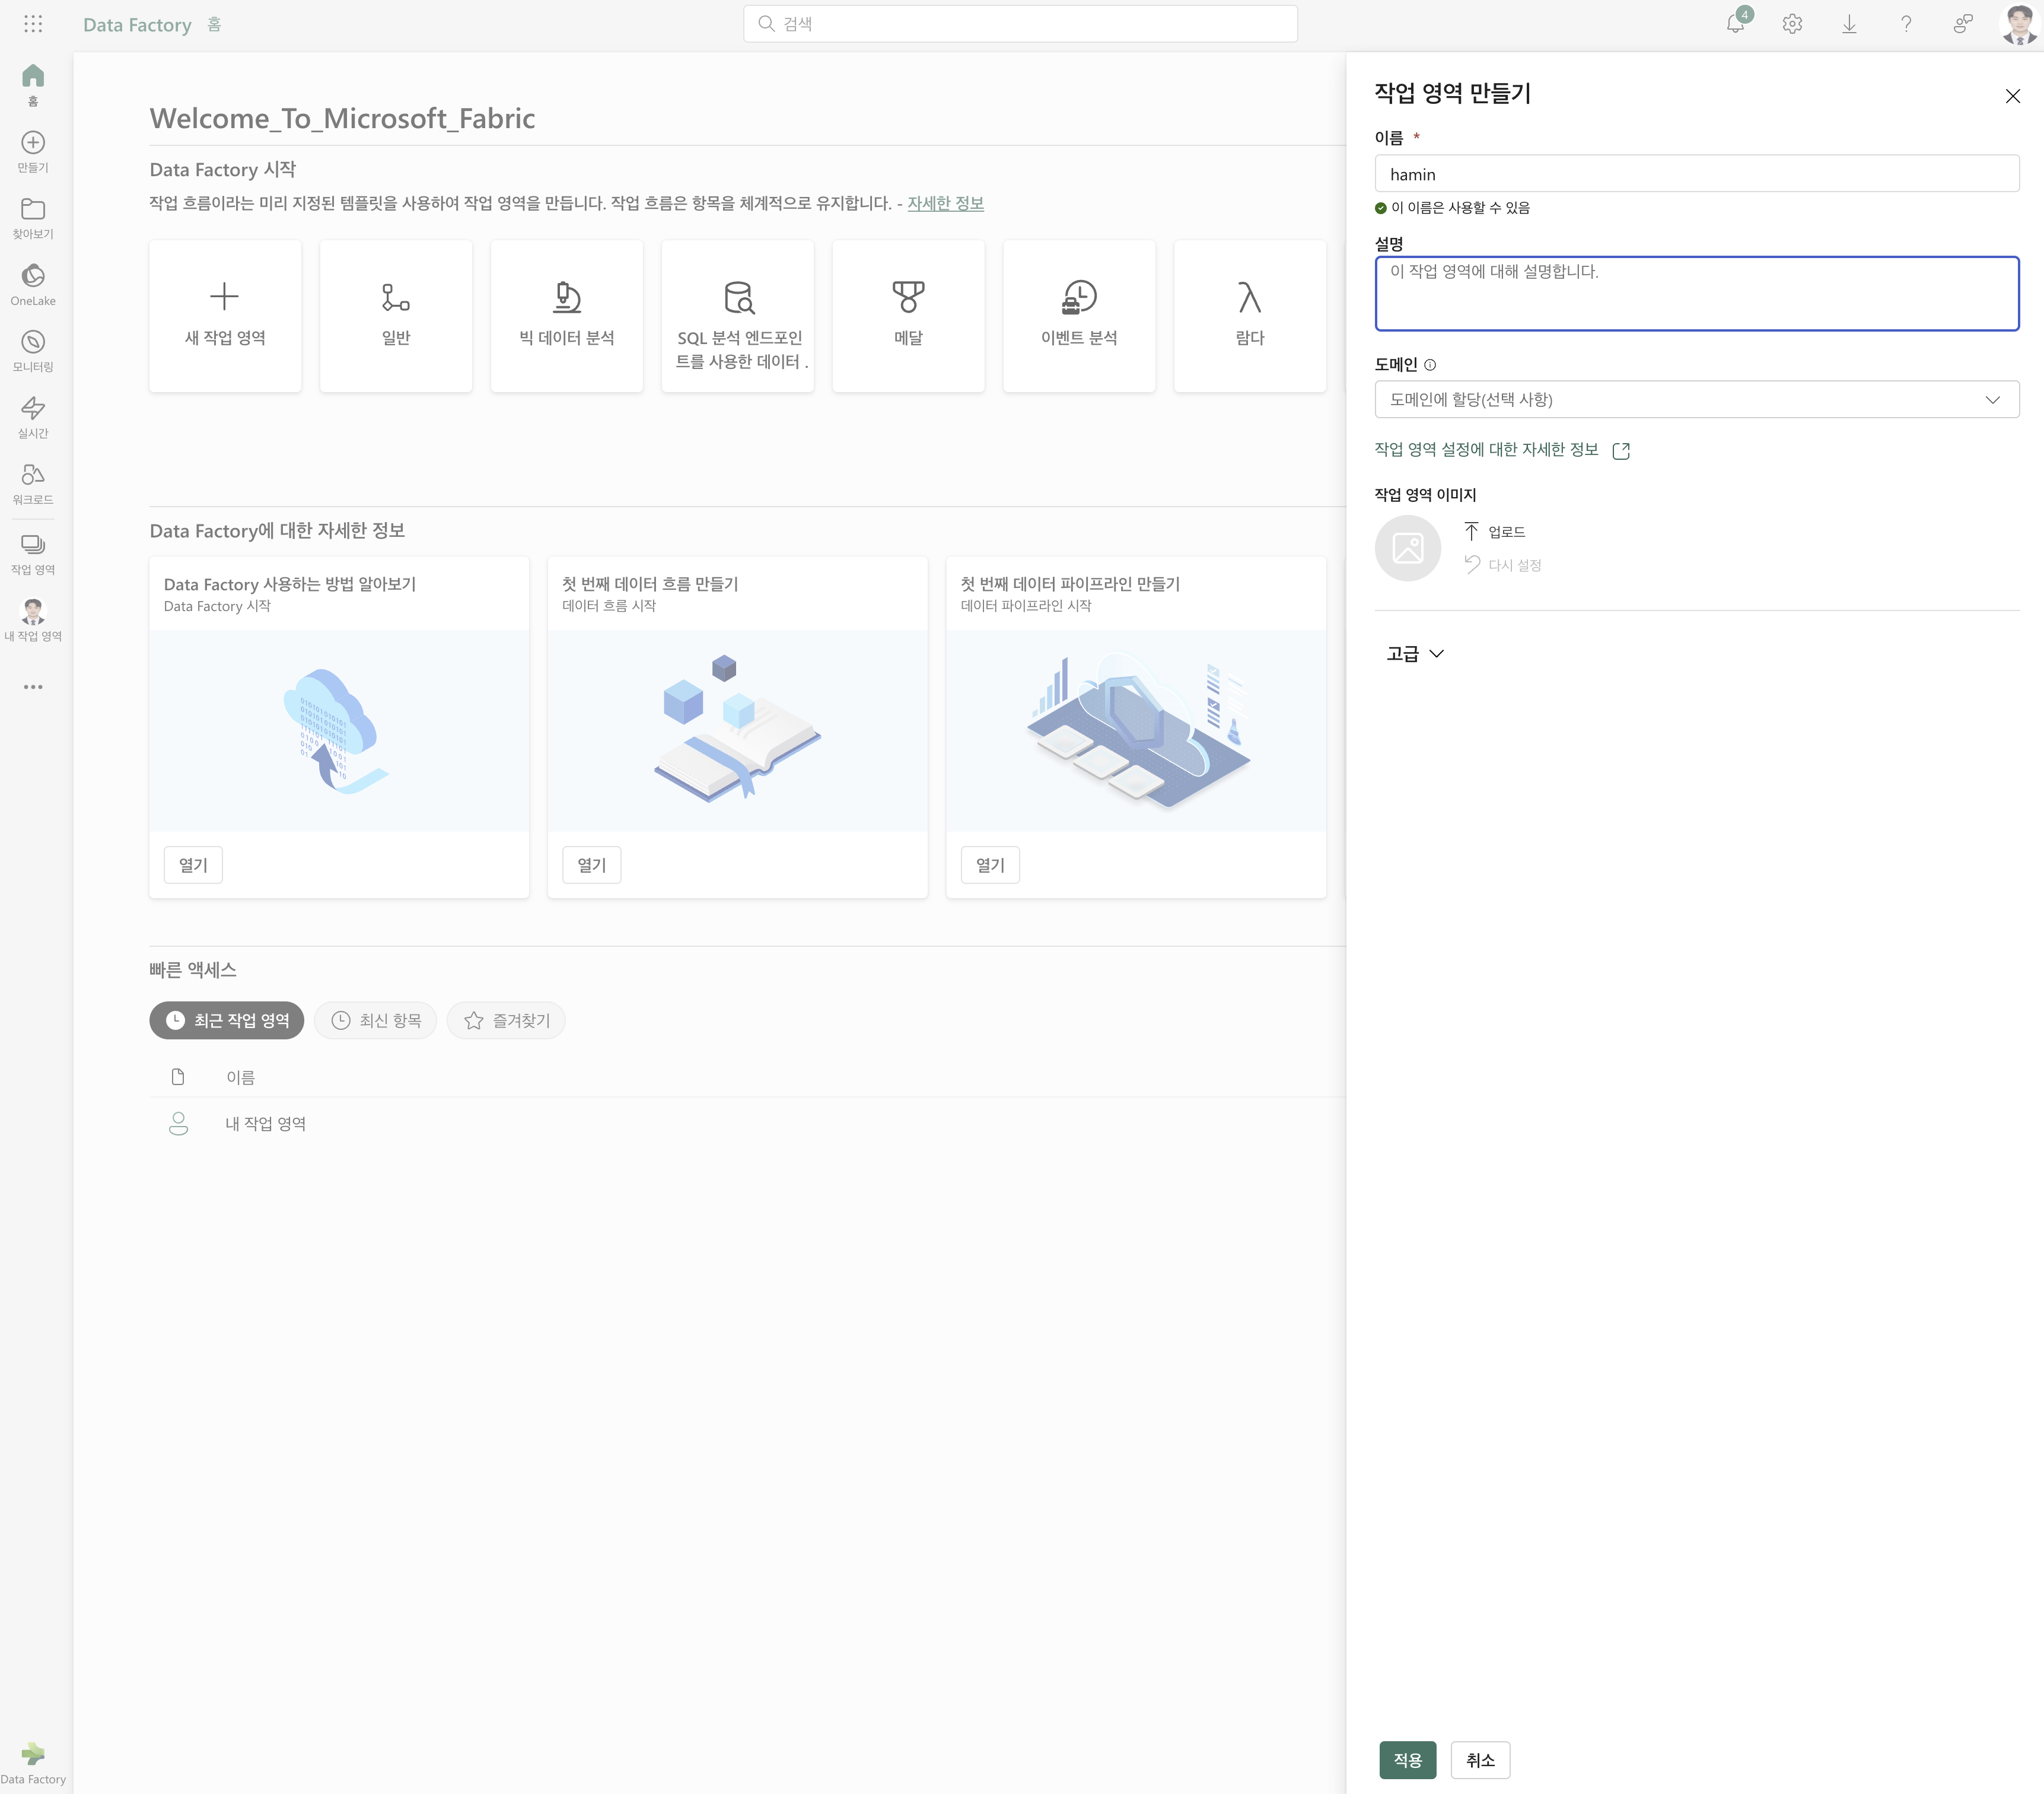The image size is (2044, 1794).
Task: Click the data flow book illustration thumbnail
Action: 738,730
